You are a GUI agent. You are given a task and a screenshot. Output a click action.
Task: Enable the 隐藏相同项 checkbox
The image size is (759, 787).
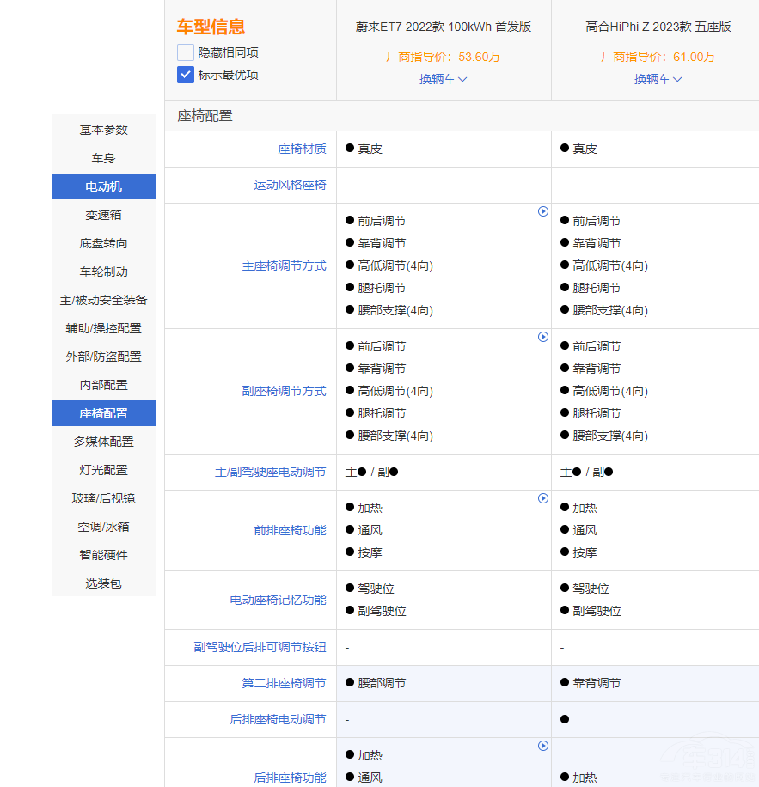(x=186, y=52)
